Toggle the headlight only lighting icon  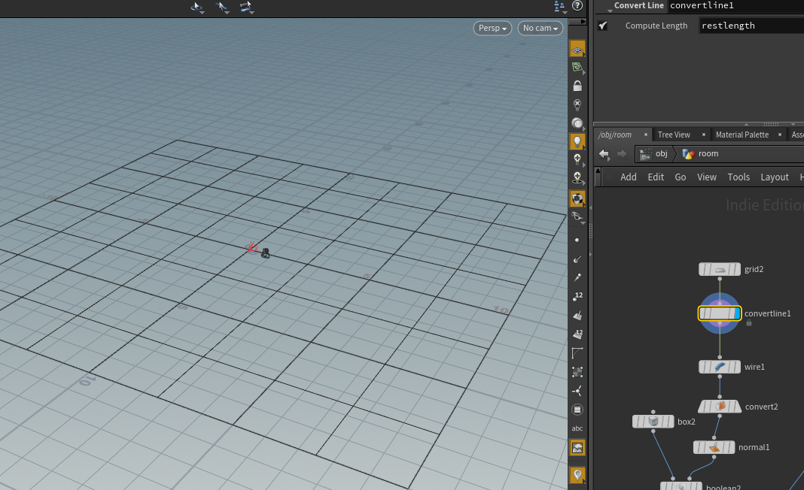coord(577,123)
